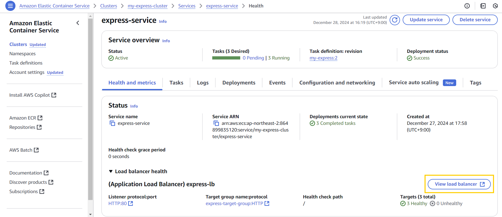Open Amazon ECR sidebar link

coord(23,118)
